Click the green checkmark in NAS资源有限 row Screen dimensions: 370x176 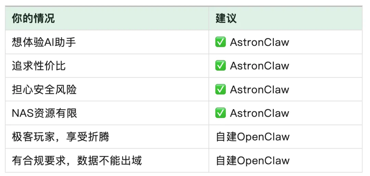coord(220,113)
